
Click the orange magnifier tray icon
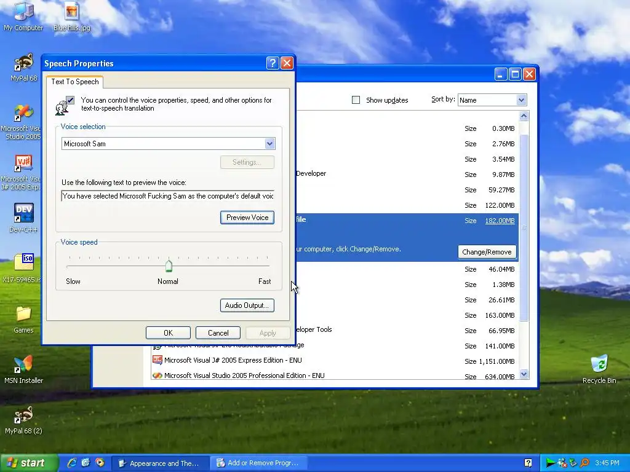coord(584,463)
